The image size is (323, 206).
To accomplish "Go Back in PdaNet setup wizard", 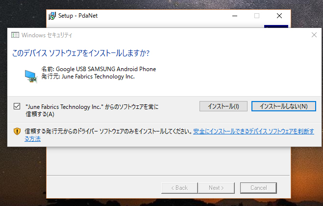I will (x=179, y=188).
